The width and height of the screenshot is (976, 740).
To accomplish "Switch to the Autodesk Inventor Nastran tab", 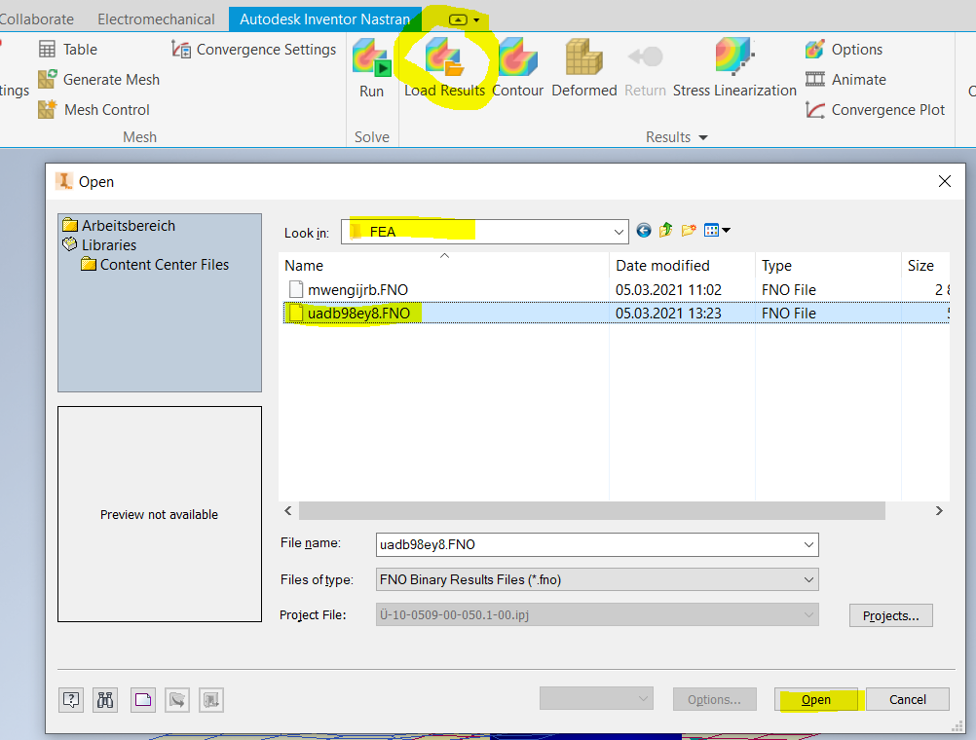I will tap(324, 18).
